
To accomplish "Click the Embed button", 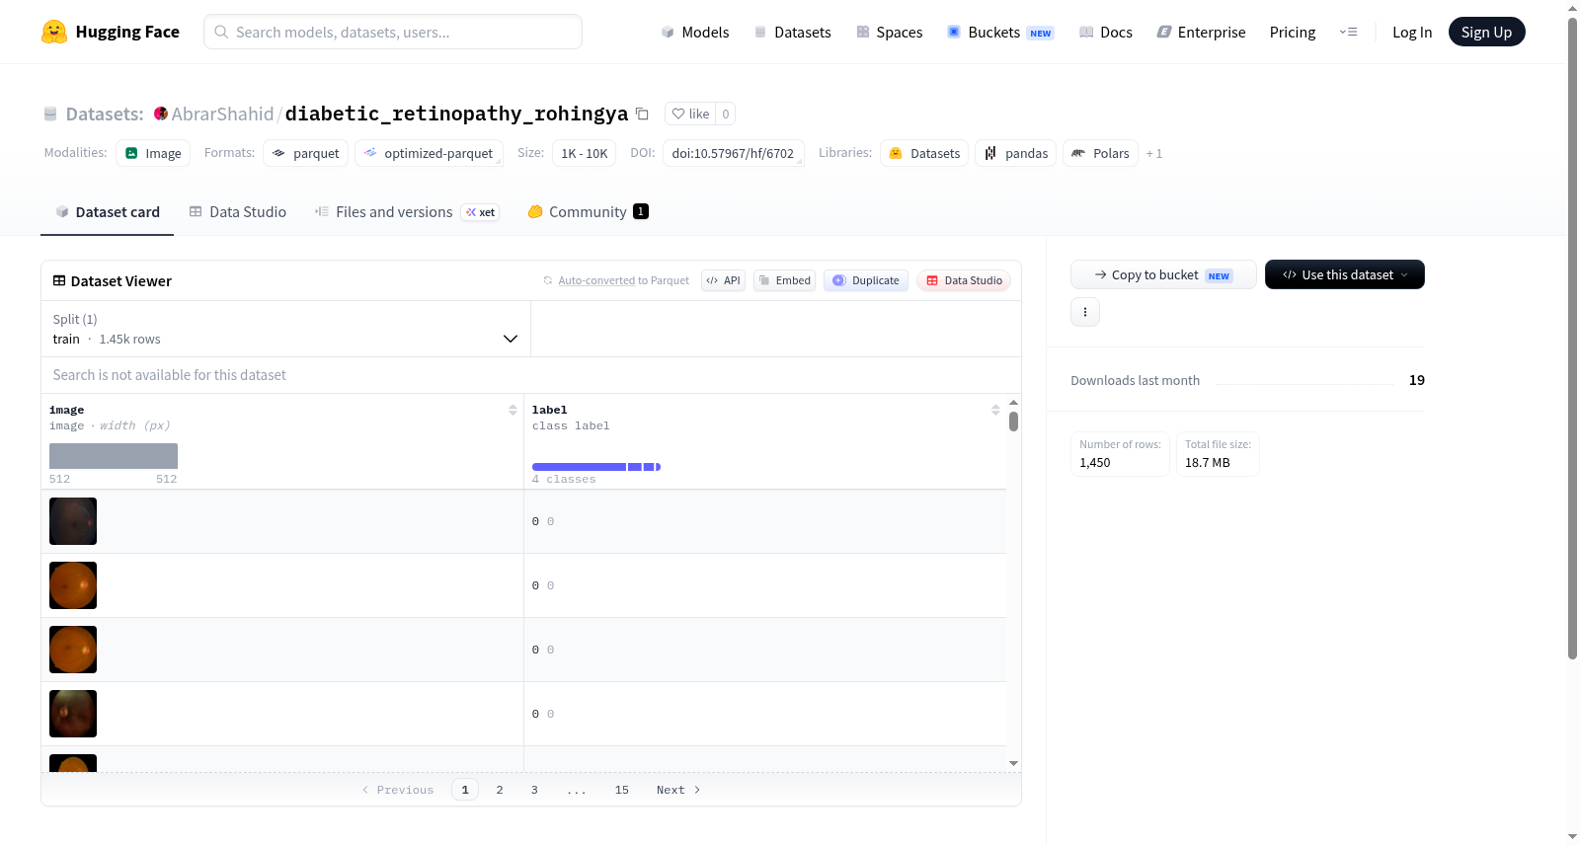I will pyautogui.click(x=784, y=280).
